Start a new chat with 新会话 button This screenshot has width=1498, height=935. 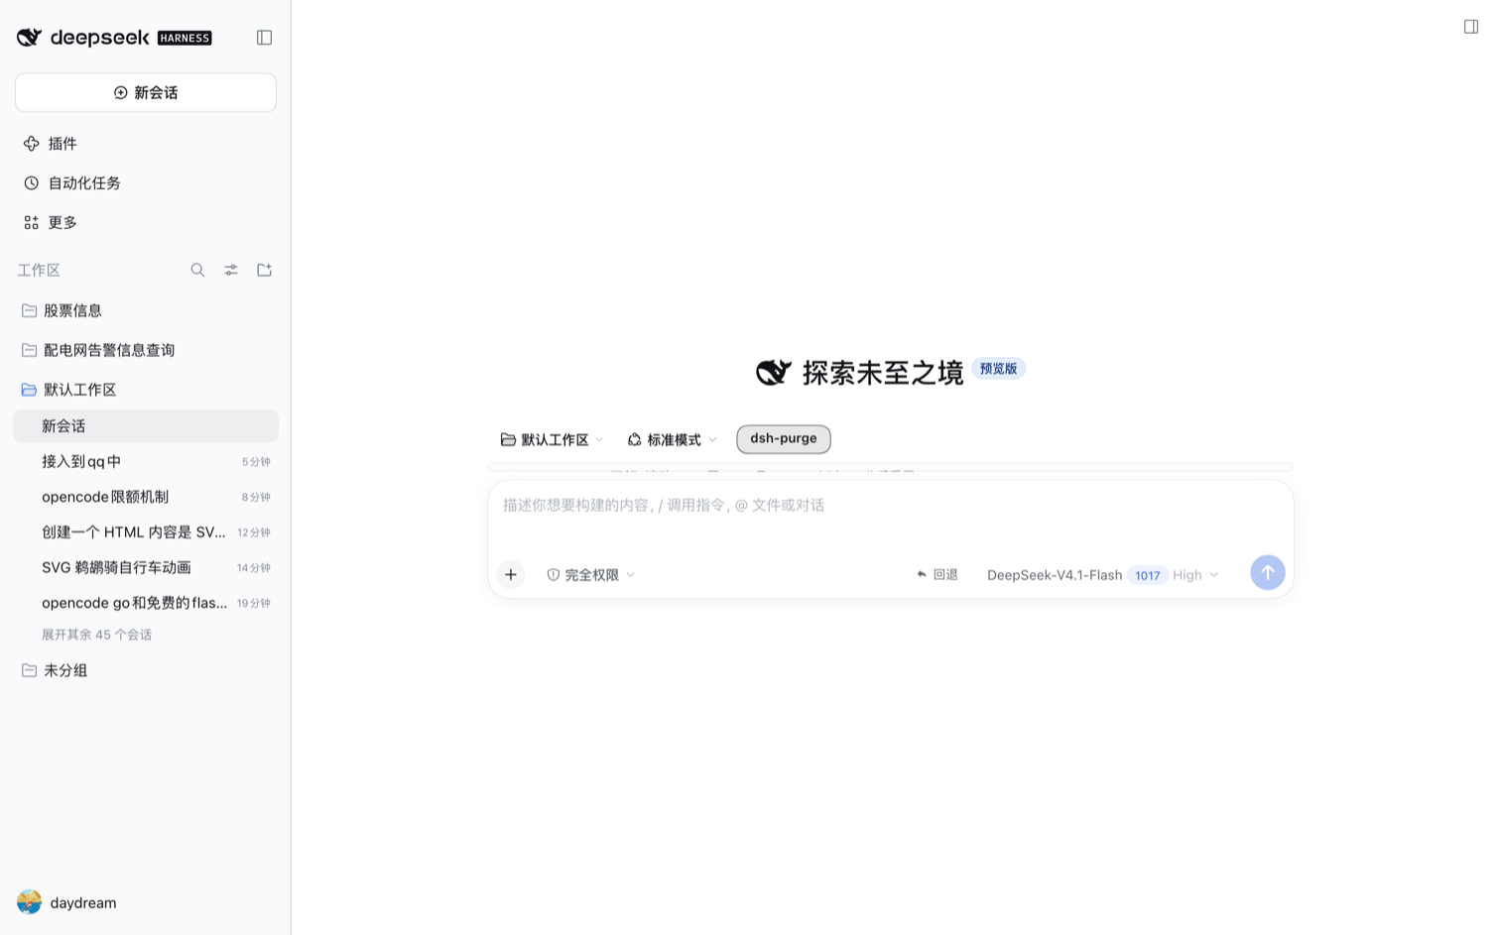coord(146,92)
